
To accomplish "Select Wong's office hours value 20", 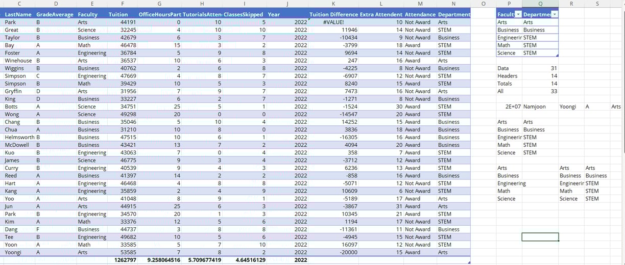I will tap(159, 114).
